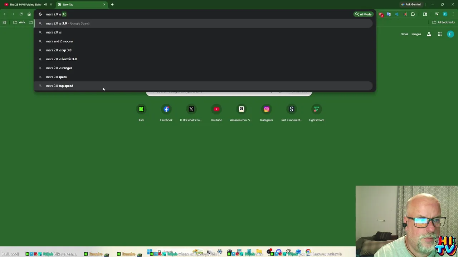Image resolution: width=458 pixels, height=257 pixels.
Task: Choose suggestion mars 2.0 vs lectric 3.0
Action: (x=203, y=59)
